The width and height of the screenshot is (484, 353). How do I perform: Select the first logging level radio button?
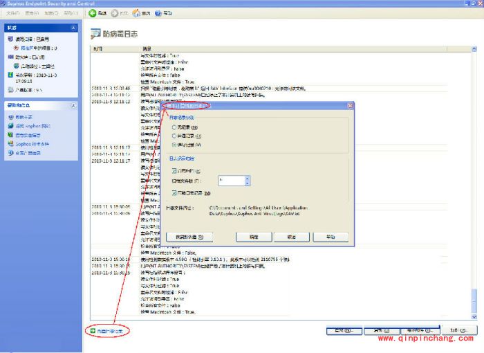[174, 127]
